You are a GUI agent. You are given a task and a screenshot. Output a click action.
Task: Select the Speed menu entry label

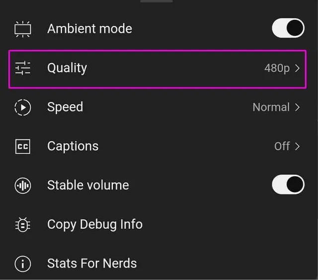pos(65,107)
